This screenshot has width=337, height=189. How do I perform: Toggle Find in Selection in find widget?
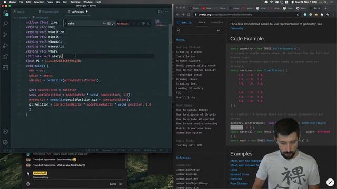pyautogui.click(x=143, y=23)
